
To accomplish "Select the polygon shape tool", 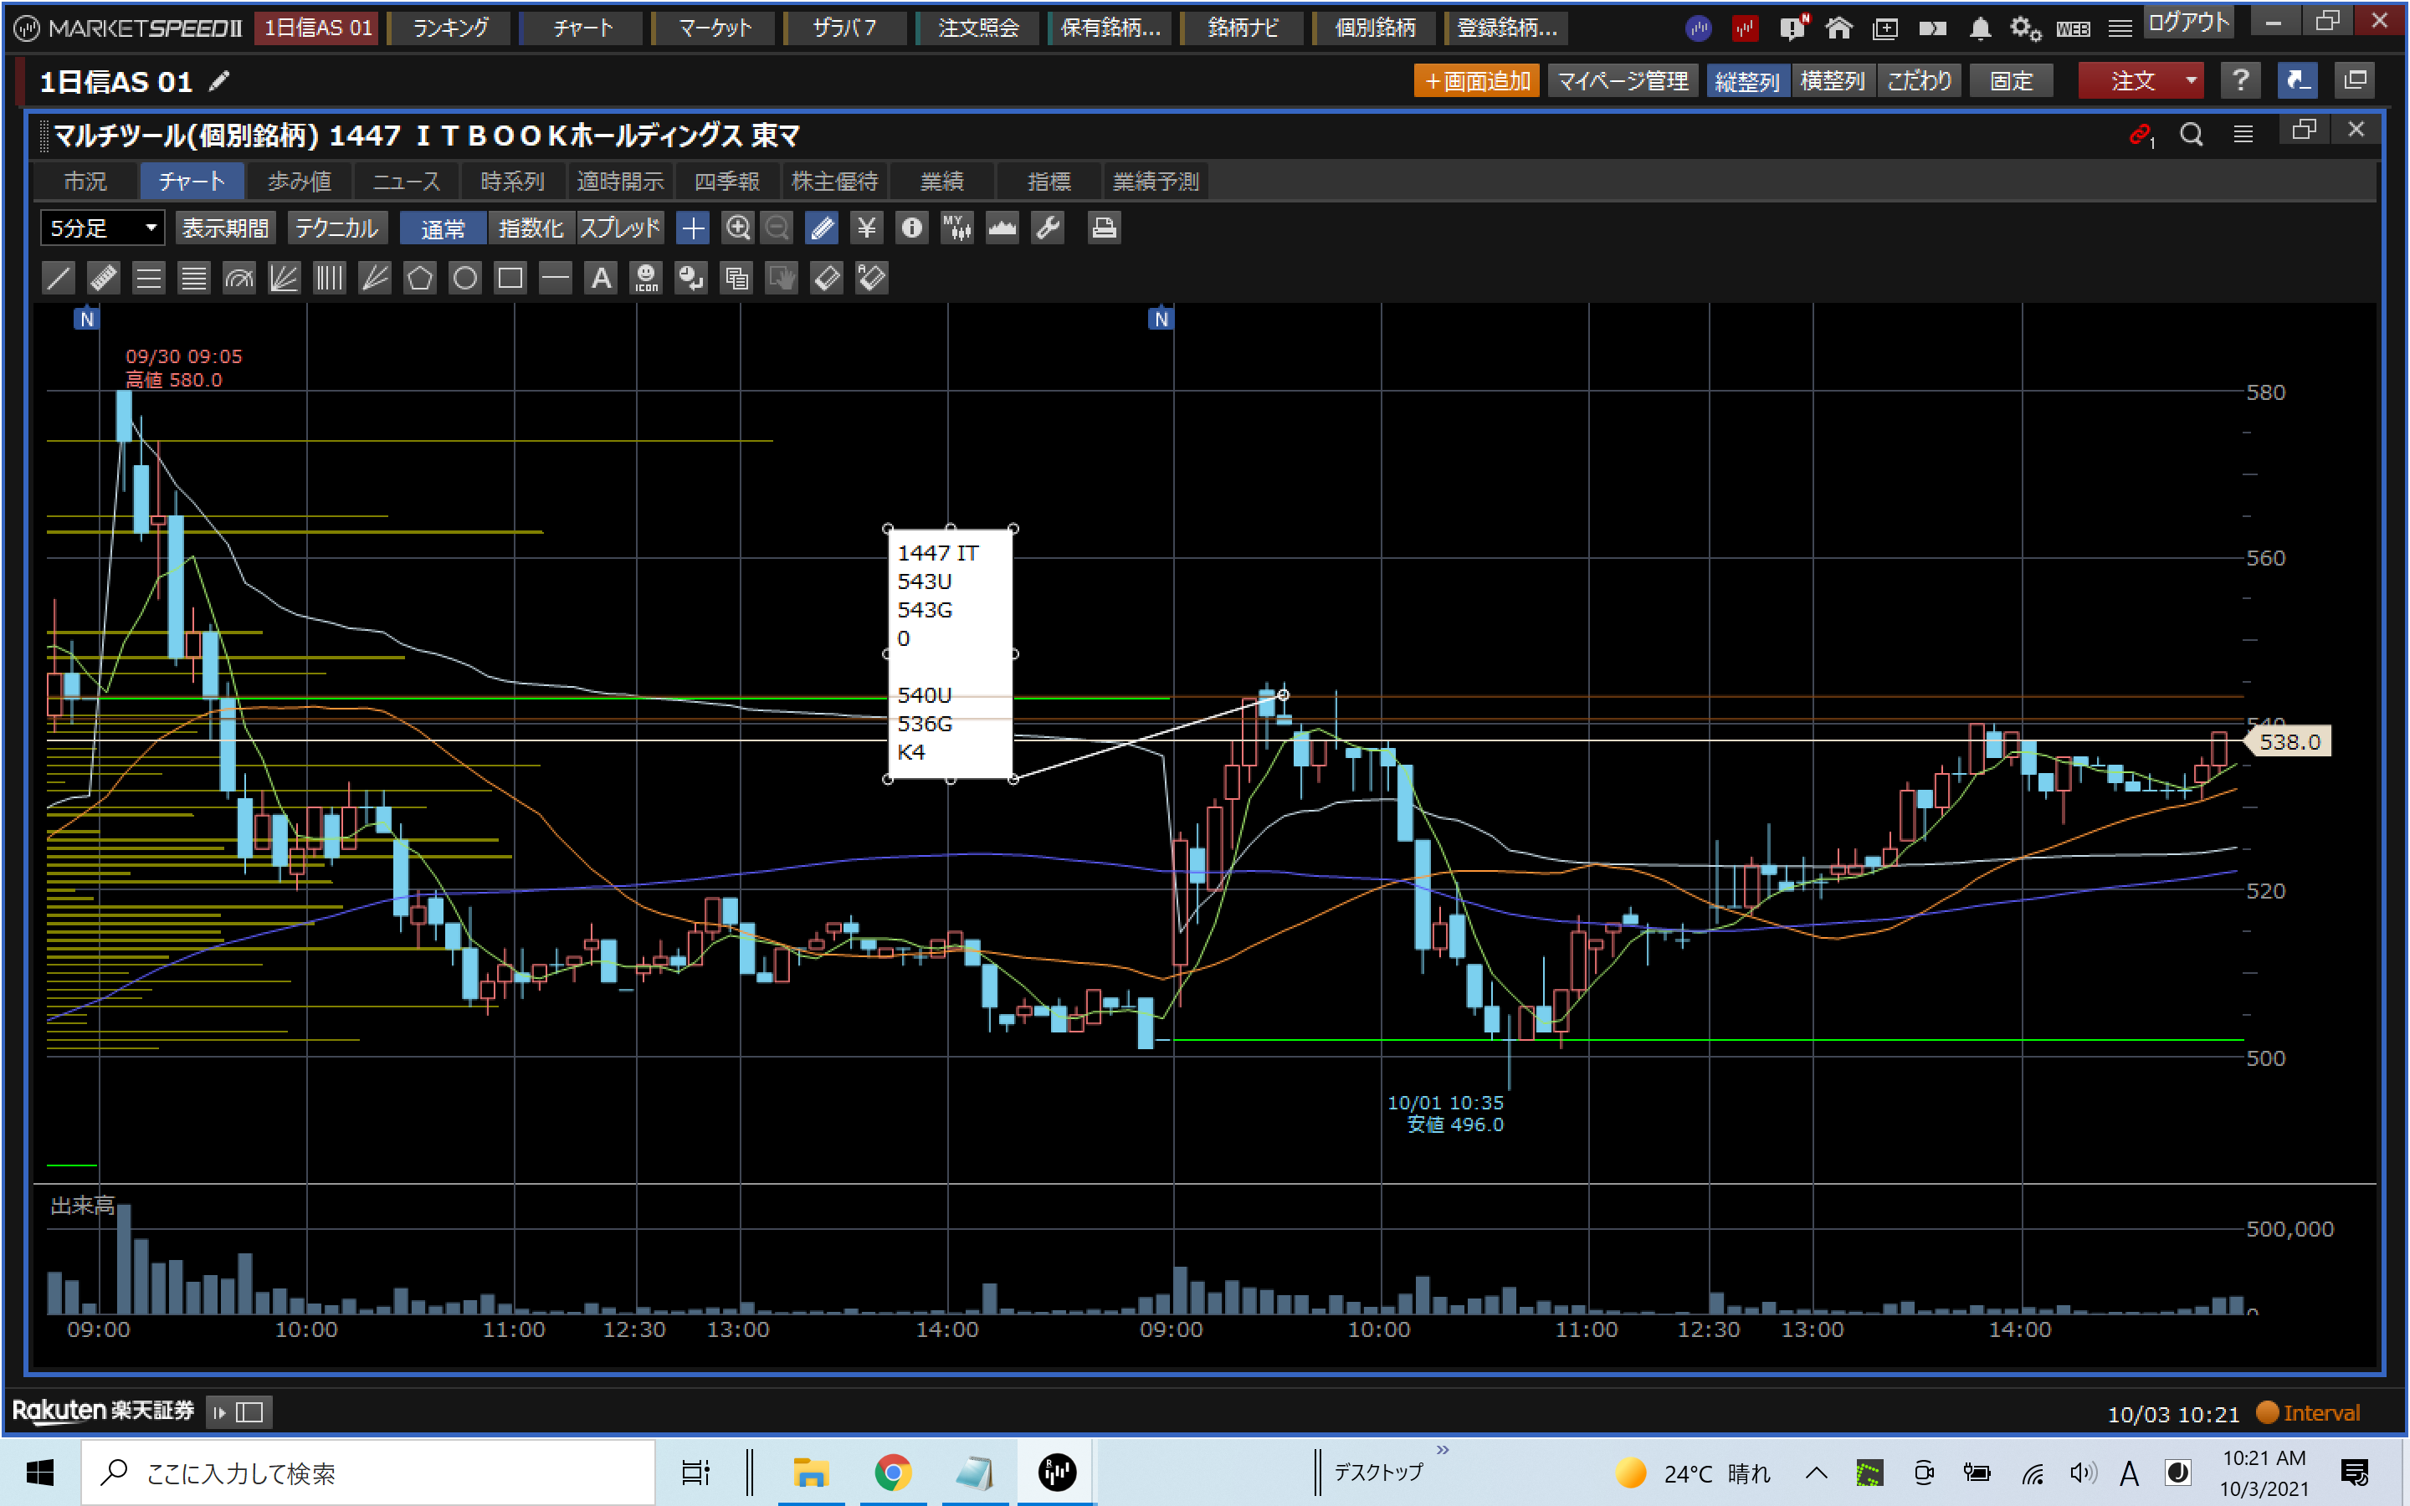I will (419, 278).
